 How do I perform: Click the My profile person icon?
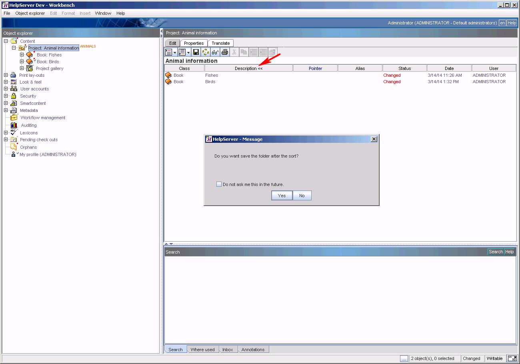point(14,154)
